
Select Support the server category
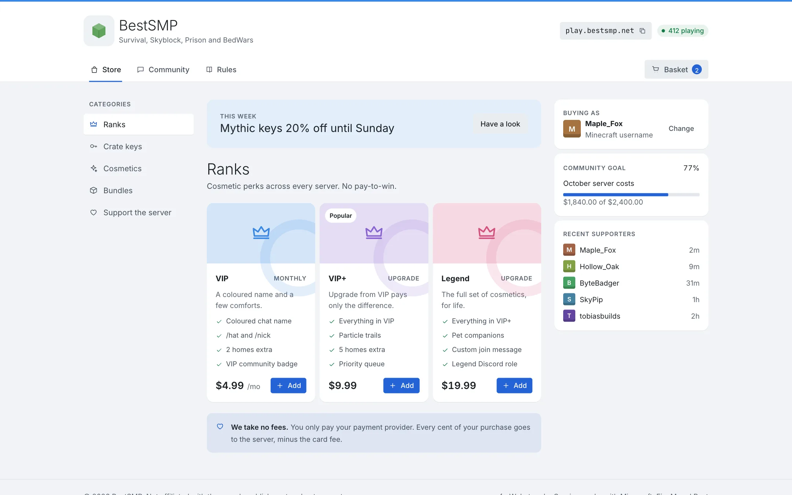[x=139, y=212]
